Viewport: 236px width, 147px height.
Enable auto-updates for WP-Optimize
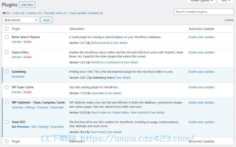(201, 102)
